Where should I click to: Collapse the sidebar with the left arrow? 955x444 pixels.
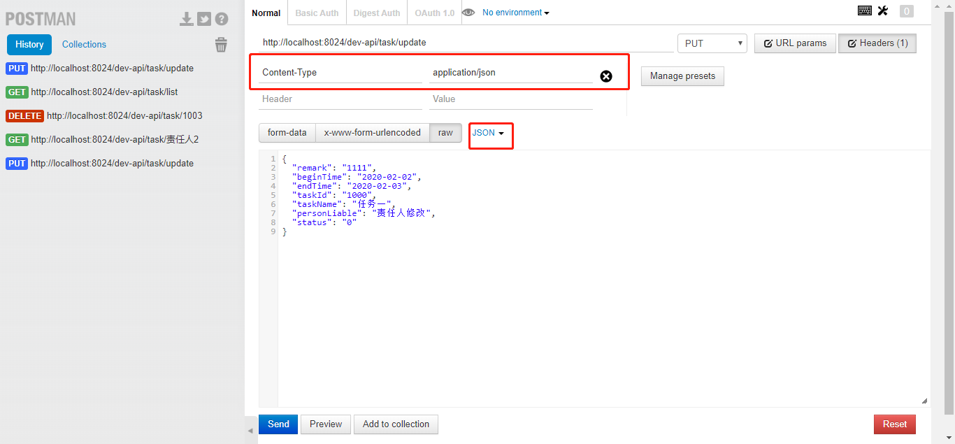pos(250,430)
